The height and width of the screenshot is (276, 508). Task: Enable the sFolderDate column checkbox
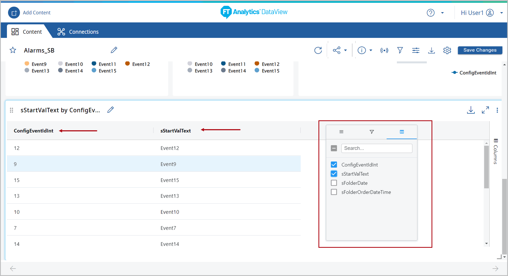tap(334, 183)
